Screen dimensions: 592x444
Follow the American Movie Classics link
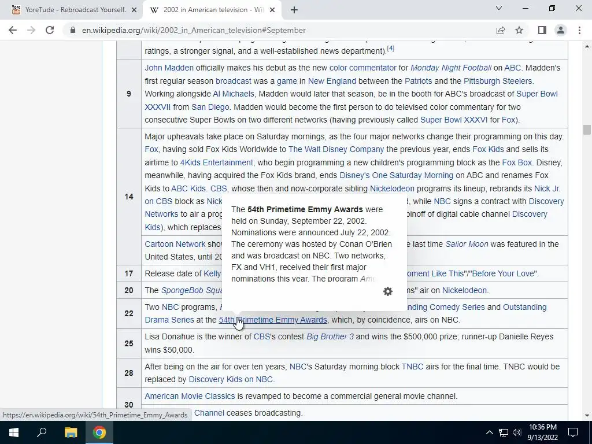click(190, 397)
